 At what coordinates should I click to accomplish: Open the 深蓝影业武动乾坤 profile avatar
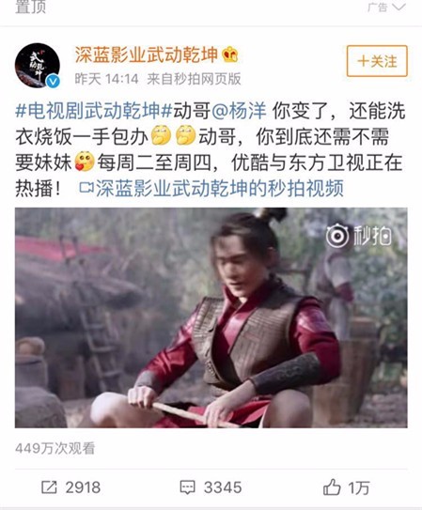click(37, 66)
